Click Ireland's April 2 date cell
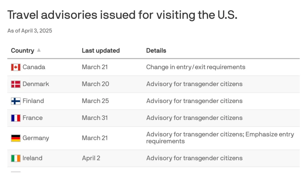This screenshot has width=307, height=173. point(91,158)
